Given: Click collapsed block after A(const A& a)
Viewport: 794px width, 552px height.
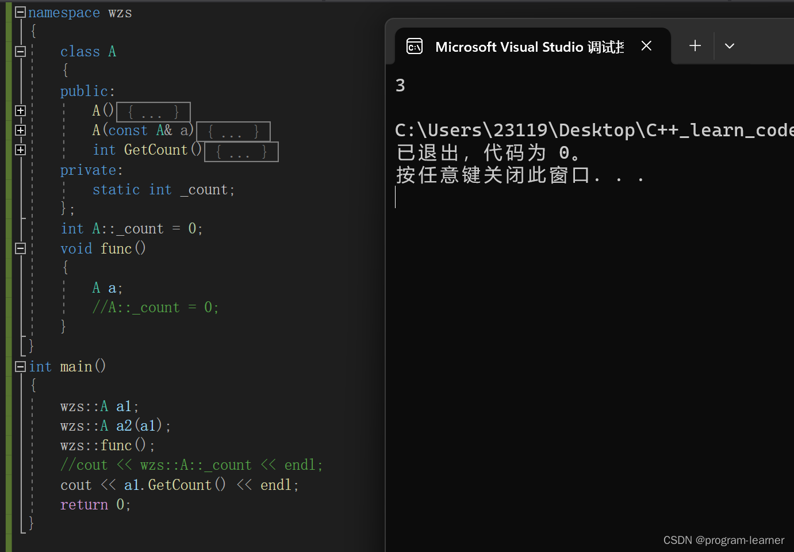Looking at the screenshot, I should (x=233, y=132).
